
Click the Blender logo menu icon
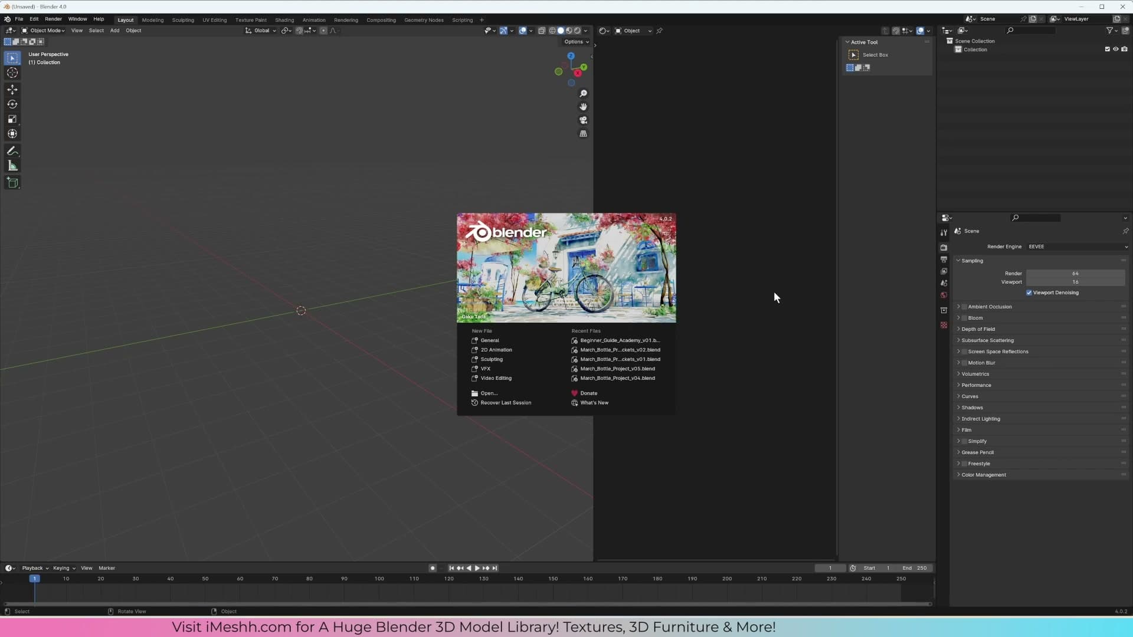tap(7, 19)
